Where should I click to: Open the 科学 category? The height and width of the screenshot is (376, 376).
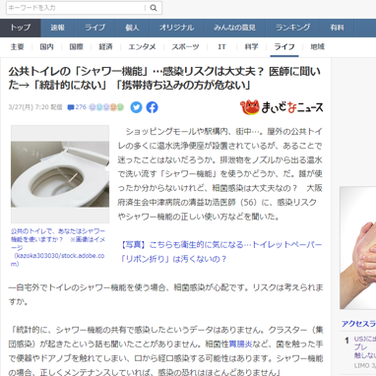251,47
